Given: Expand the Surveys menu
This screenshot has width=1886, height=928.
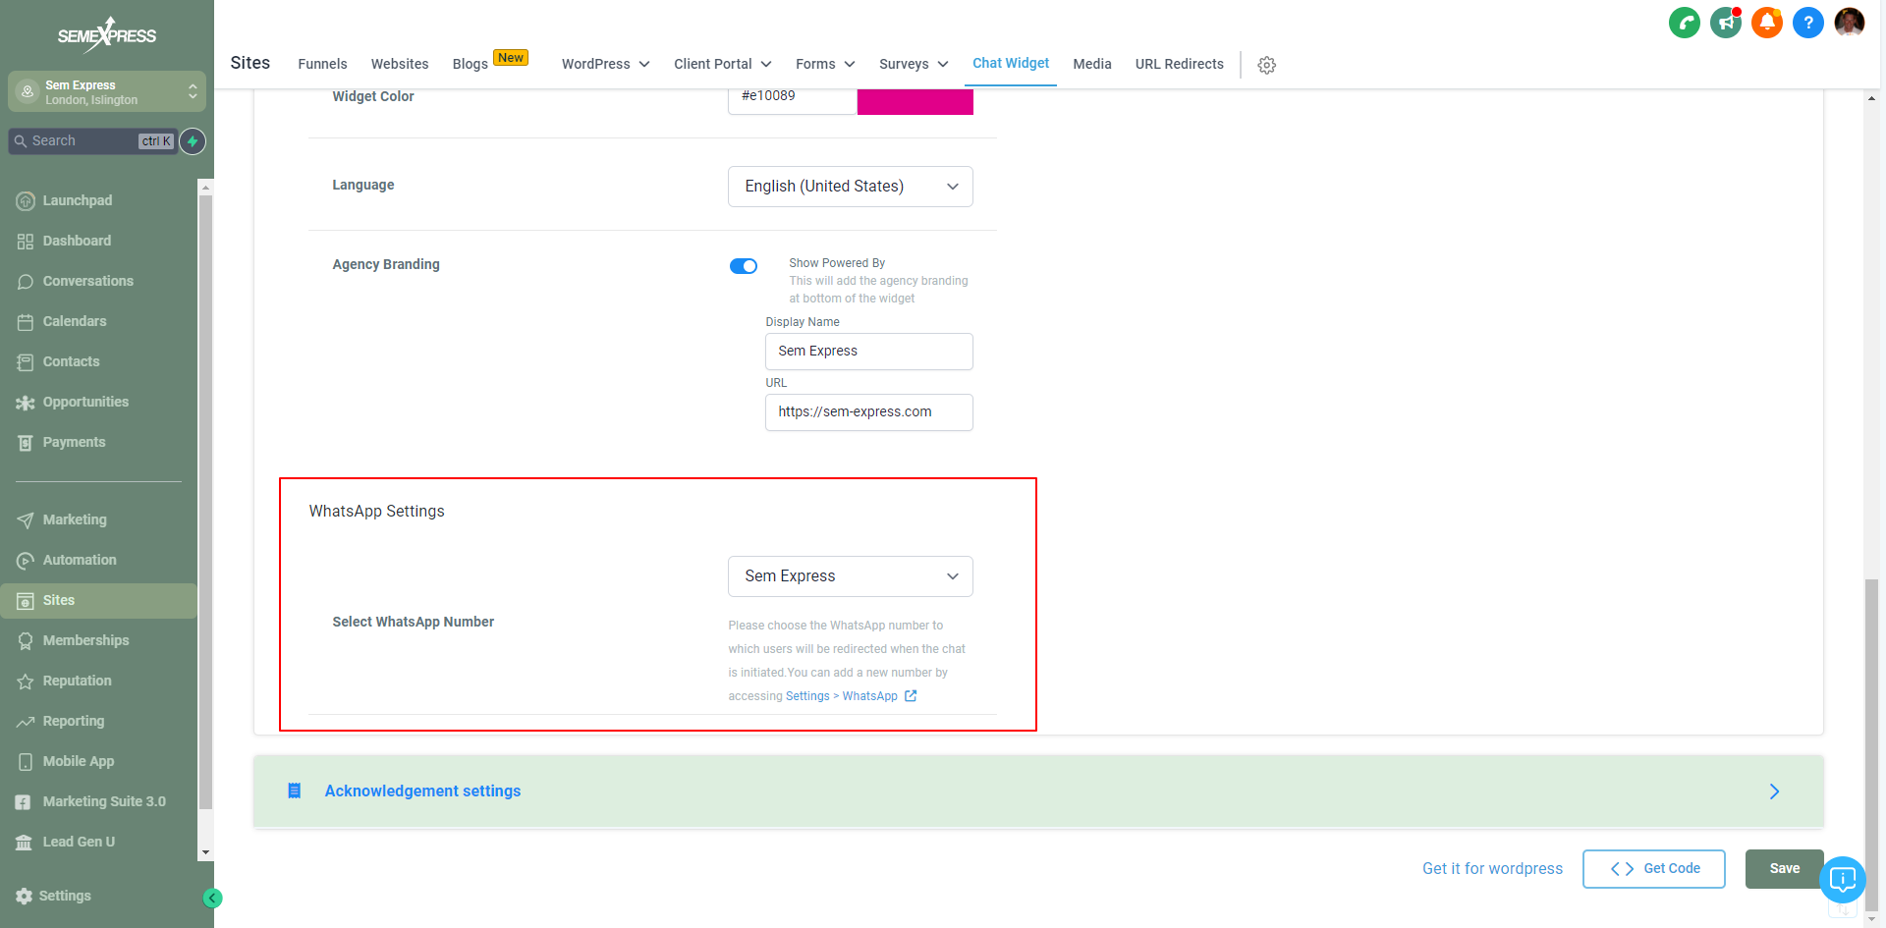Looking at the screenshot, I should (914, 64).
